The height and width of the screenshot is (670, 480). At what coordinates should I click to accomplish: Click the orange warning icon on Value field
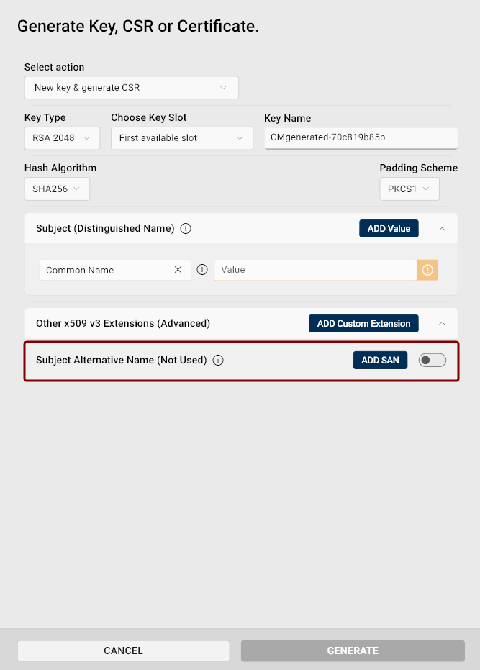coord(427,270)
